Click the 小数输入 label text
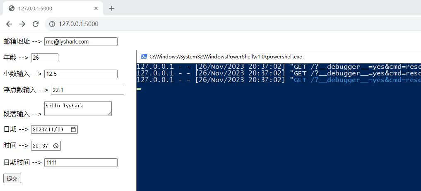421x191 pixels. 17,74
